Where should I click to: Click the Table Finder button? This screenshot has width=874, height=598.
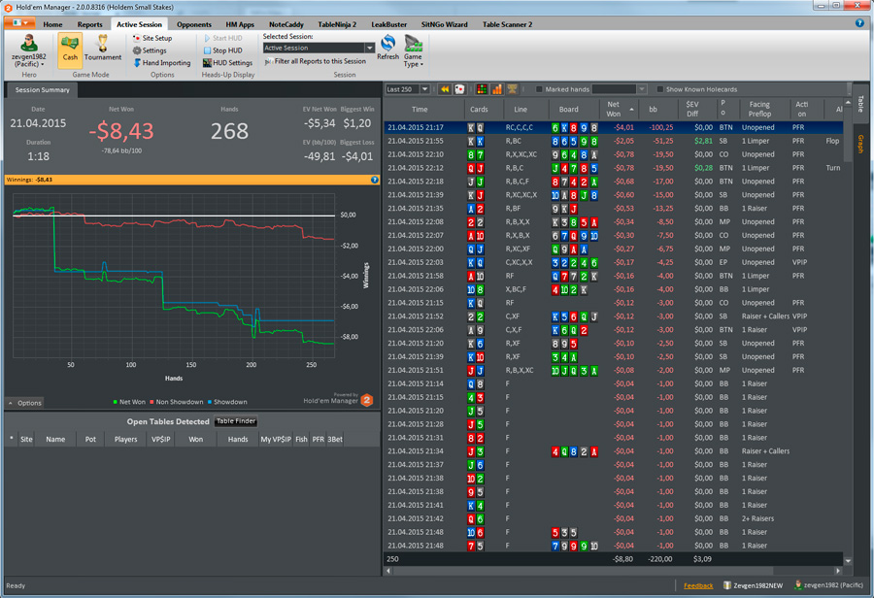(x=236, y=421)
